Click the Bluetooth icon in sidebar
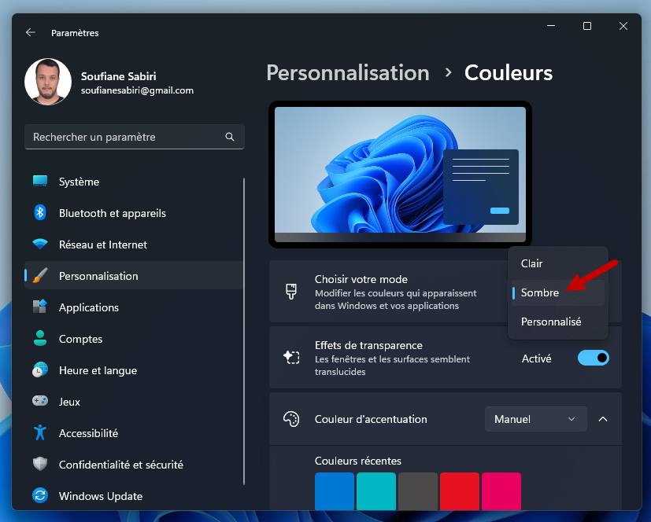The width and height of the screenshot is (651, 522). [40, 213]
